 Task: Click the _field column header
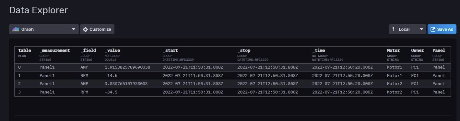coord(88,50)
